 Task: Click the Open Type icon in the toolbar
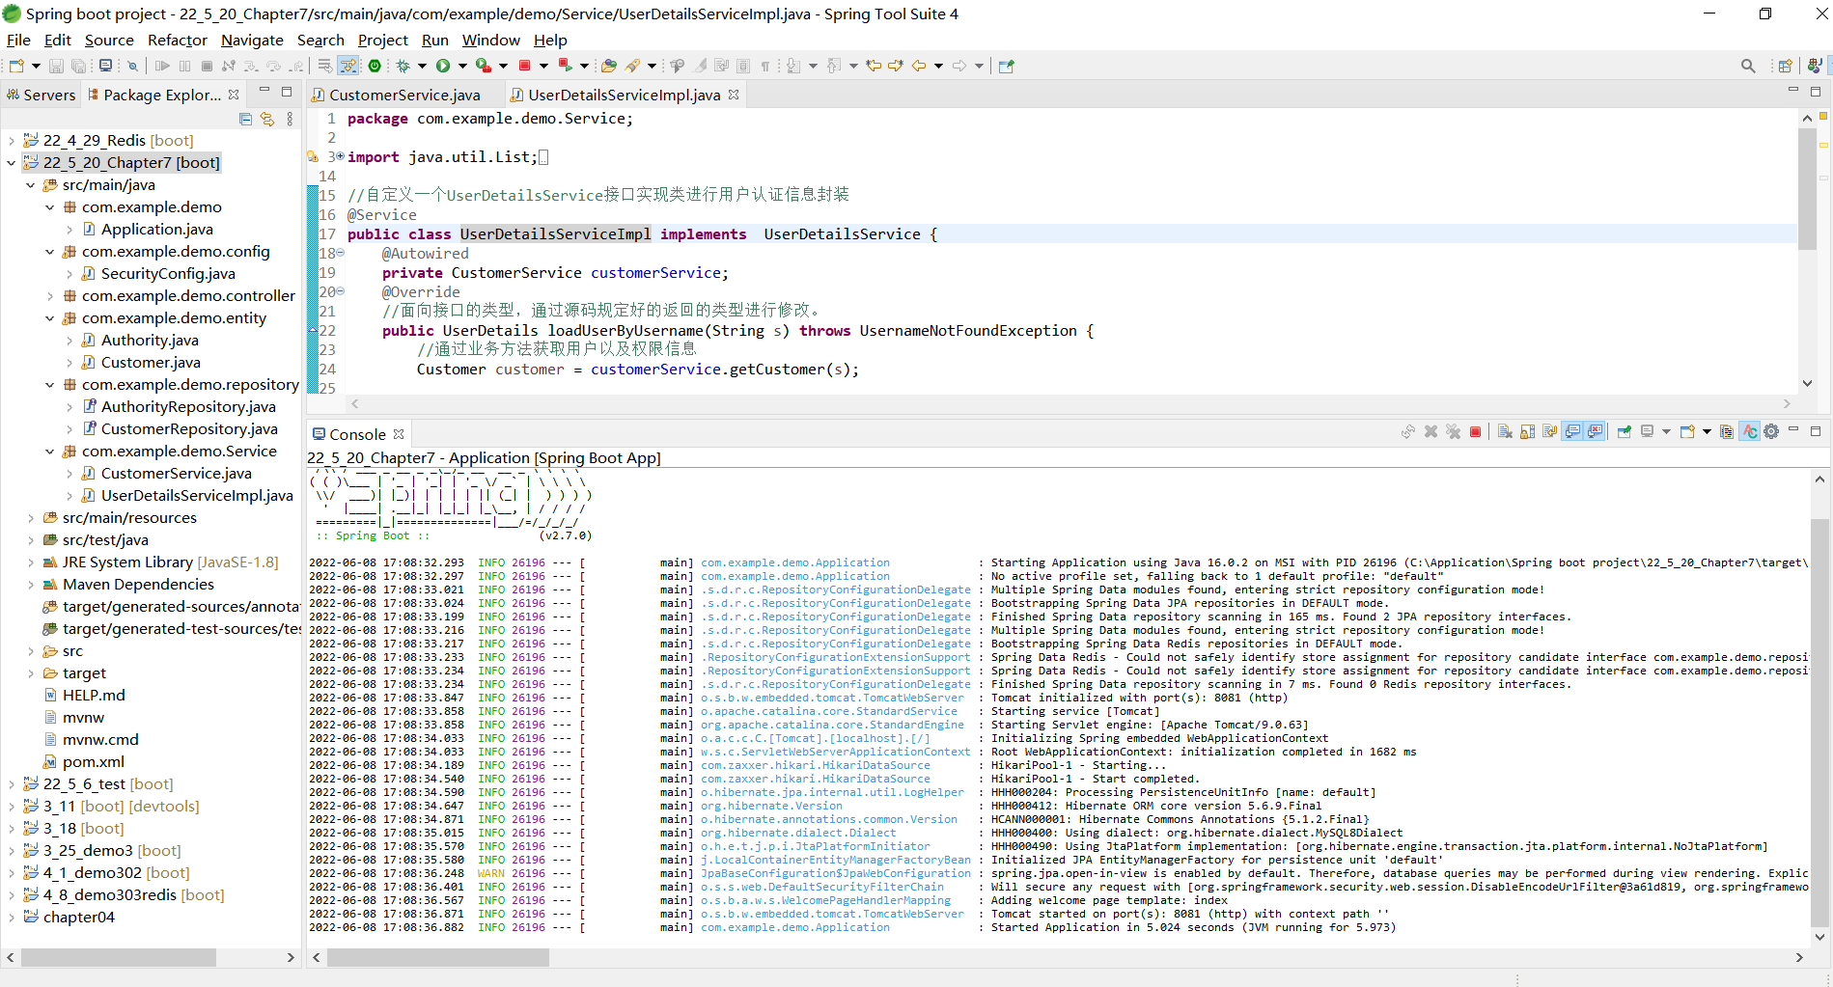609,66
